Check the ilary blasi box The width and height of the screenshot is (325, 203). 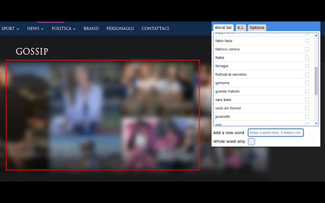[x=307, y=100]
